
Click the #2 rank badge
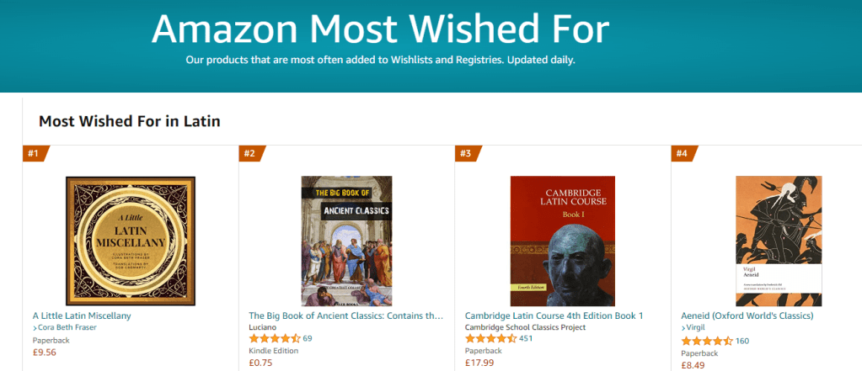(x=251, y=153)
